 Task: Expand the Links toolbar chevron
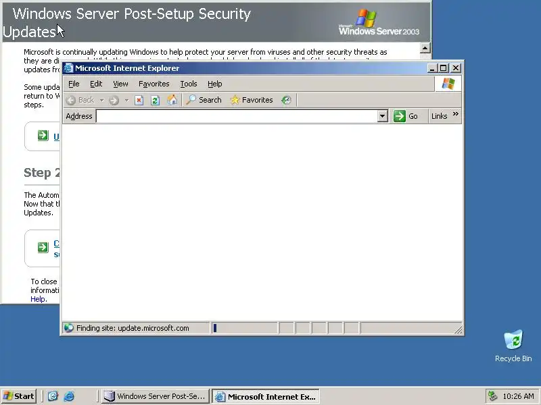455,114
